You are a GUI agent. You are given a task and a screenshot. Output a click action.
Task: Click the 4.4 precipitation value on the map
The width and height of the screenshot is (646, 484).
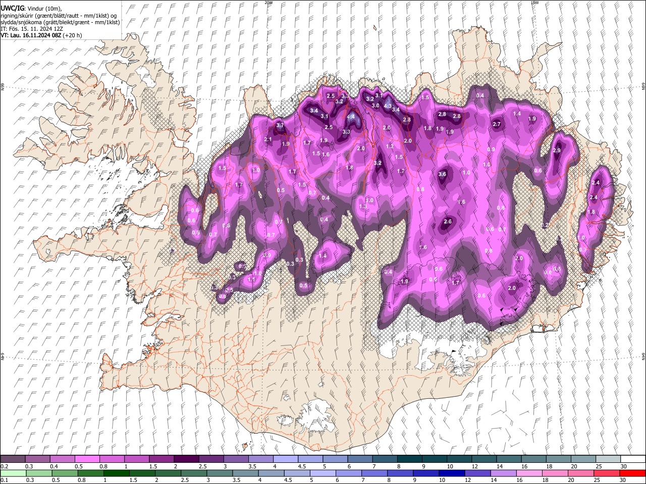[x=351, y=116]
